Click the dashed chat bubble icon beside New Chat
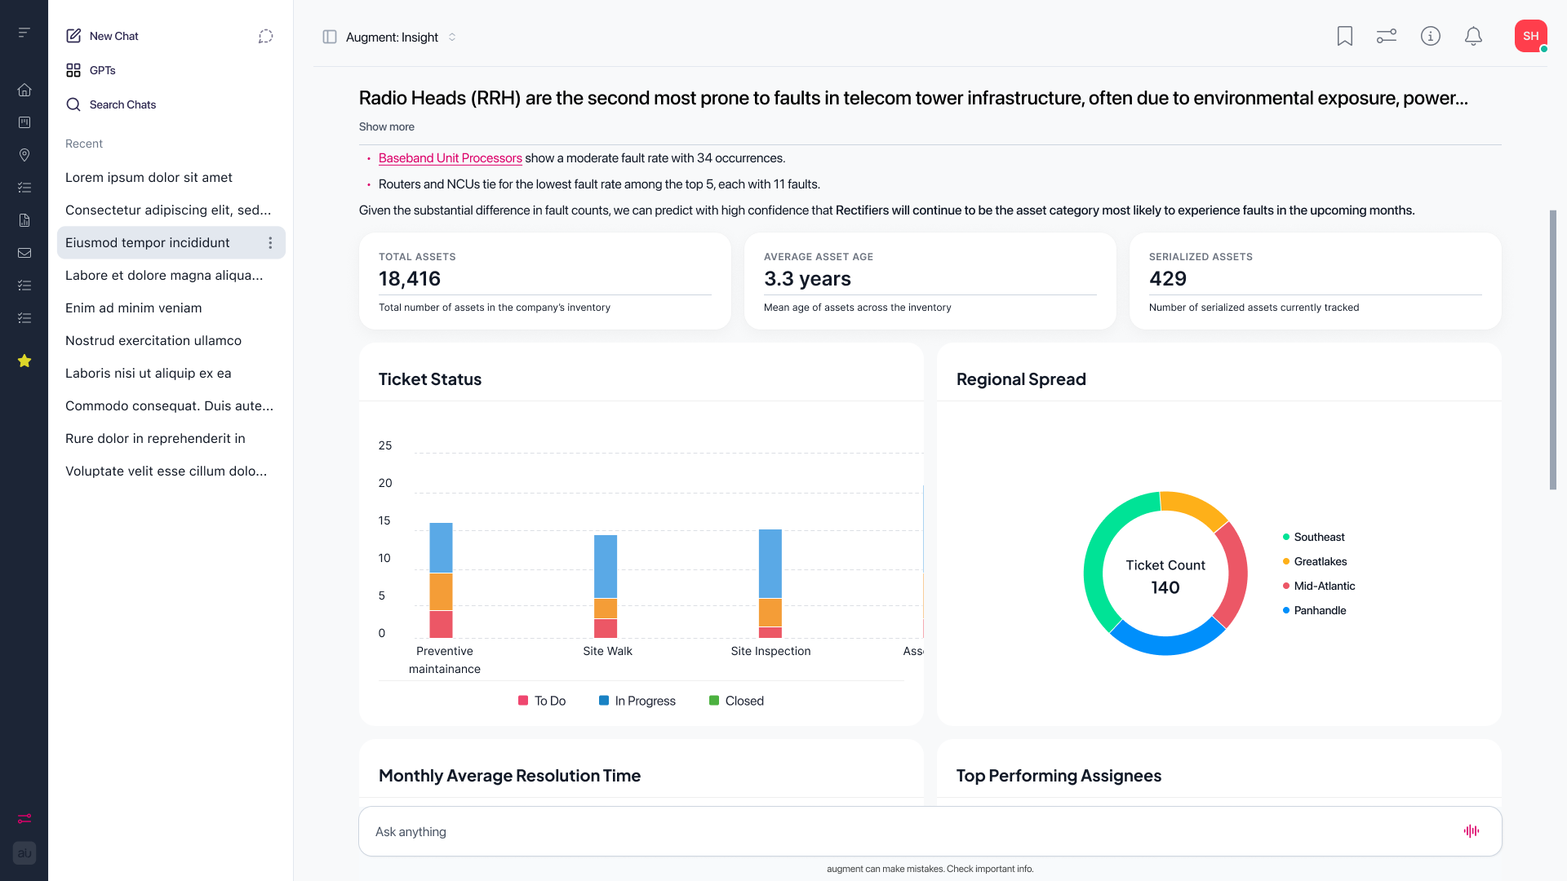 pyautogui.click(x=266, y=36)
